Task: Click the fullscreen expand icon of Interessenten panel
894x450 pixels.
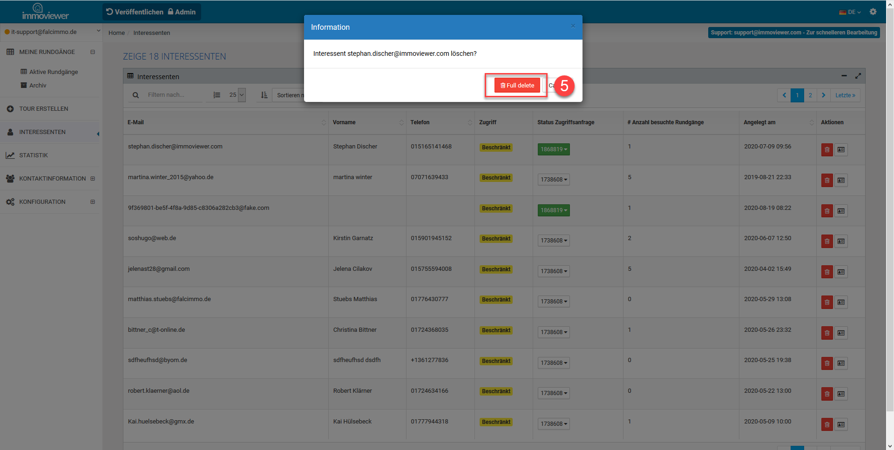Action: click(858, 76)
